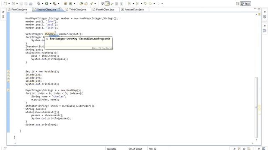Click the Print toolbar icon

pyautogui.click(x=31, y=4)
